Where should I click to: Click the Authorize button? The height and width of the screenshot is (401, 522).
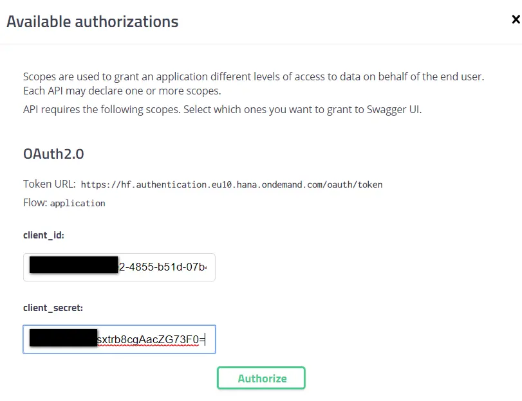tap(261, 378)
